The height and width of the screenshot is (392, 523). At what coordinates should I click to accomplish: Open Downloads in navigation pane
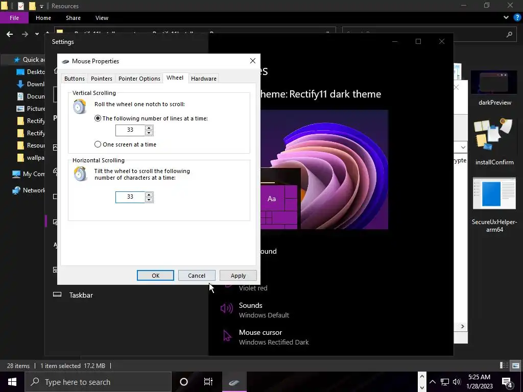31,84
